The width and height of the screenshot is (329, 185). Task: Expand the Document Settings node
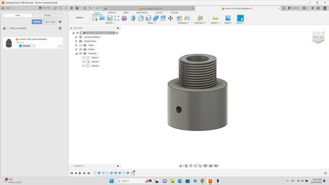click(76, 37)
